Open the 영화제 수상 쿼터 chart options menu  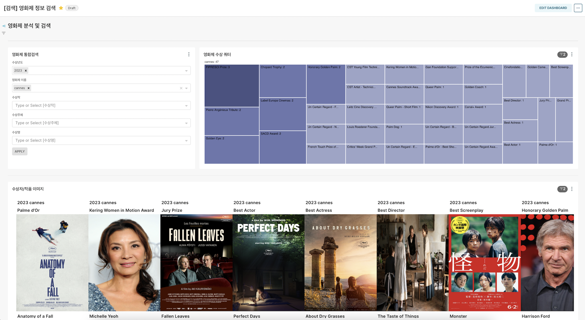[572, 54]
